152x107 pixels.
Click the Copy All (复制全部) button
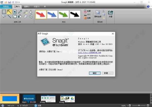pyautogui.click(x=98, y=14)
